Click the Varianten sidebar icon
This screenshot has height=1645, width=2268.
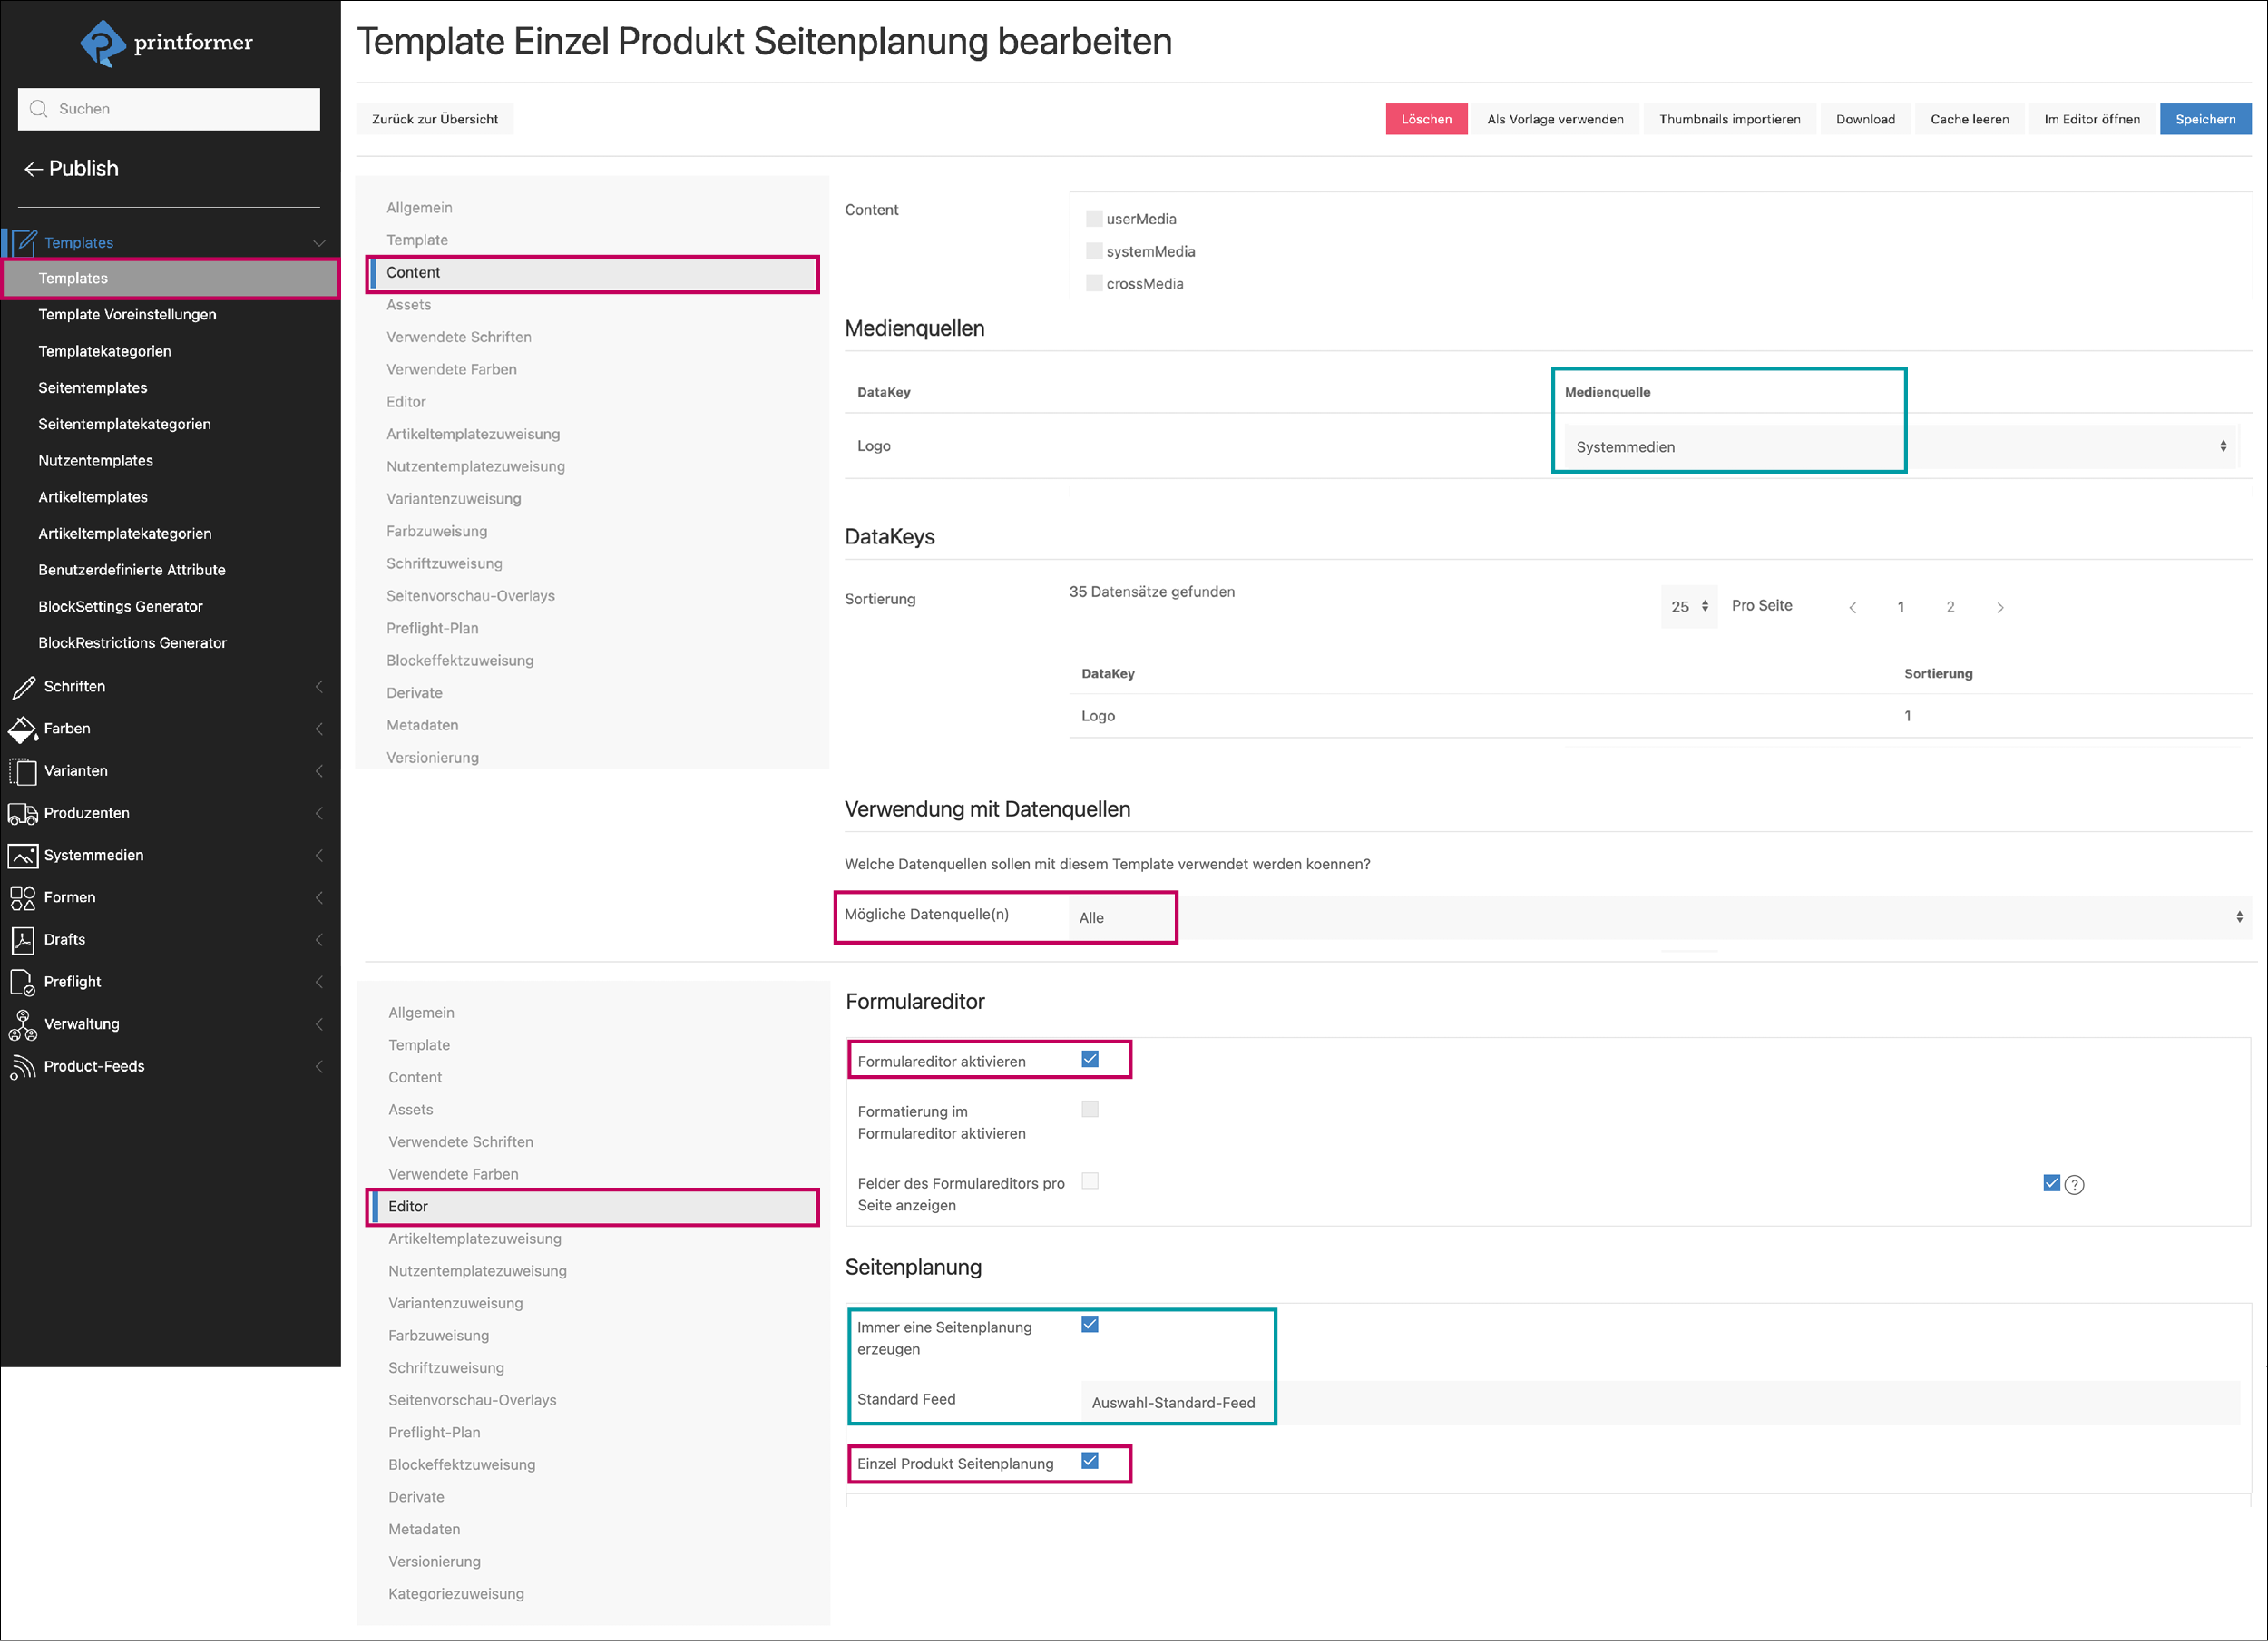23,770
